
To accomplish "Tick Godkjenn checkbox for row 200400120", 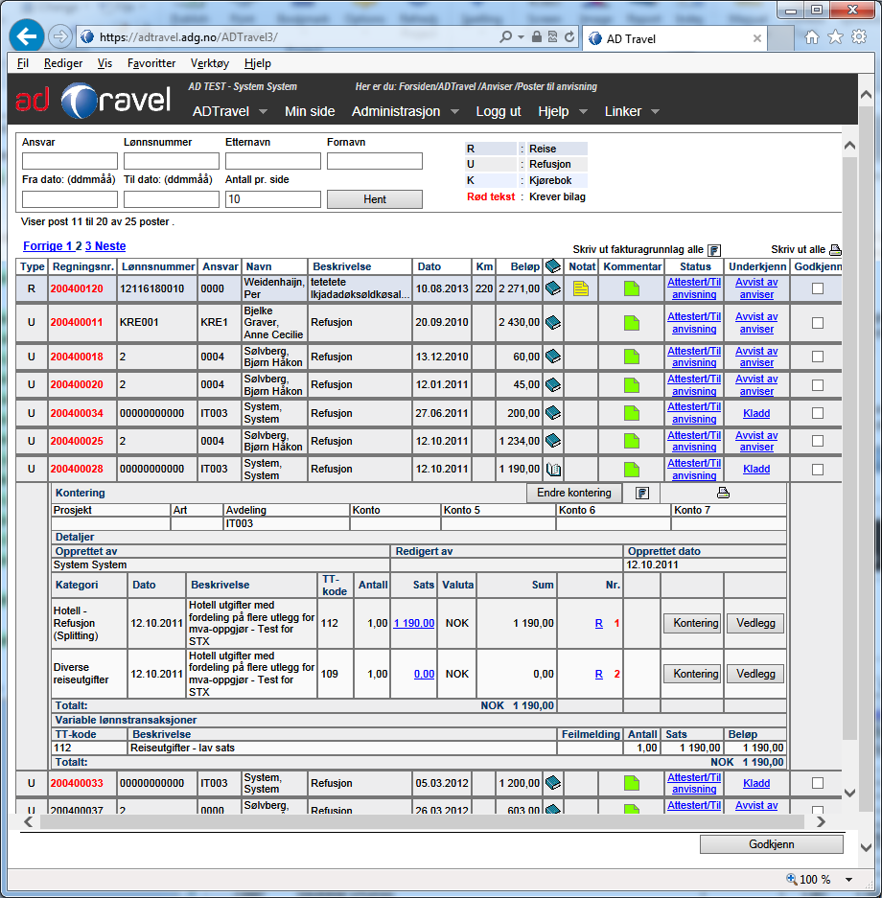I will pos(818,288).
